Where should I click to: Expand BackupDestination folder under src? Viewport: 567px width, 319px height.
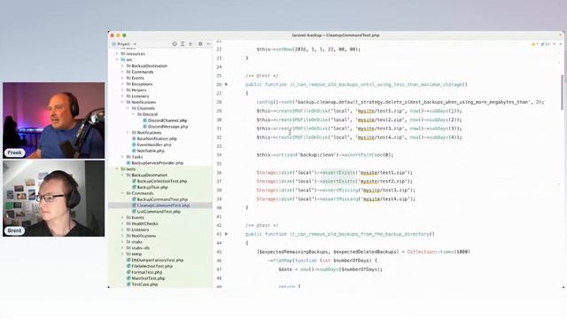coord(122,66)
